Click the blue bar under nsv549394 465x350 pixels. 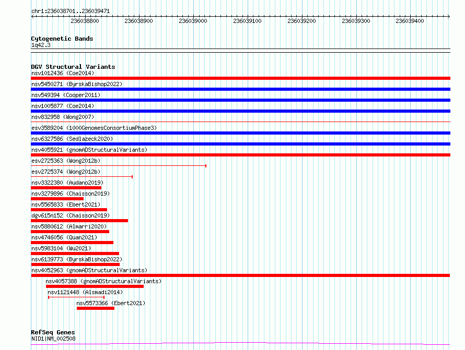pos(240,100)
